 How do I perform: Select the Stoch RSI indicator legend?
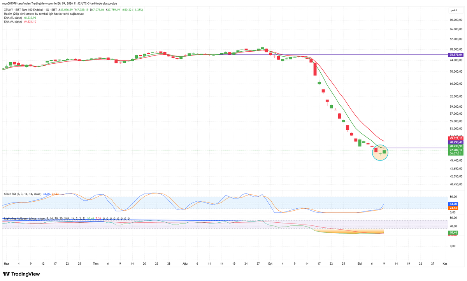(x=31, y=194)
